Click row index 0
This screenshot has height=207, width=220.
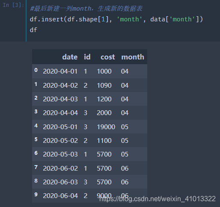point(36,70)
